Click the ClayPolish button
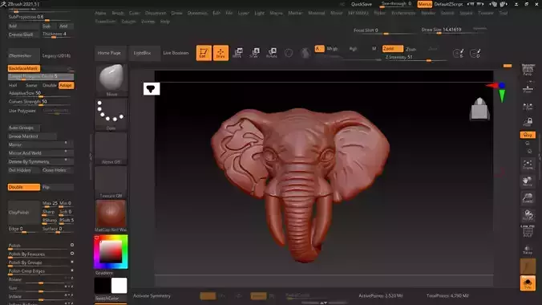 point(24,212)
